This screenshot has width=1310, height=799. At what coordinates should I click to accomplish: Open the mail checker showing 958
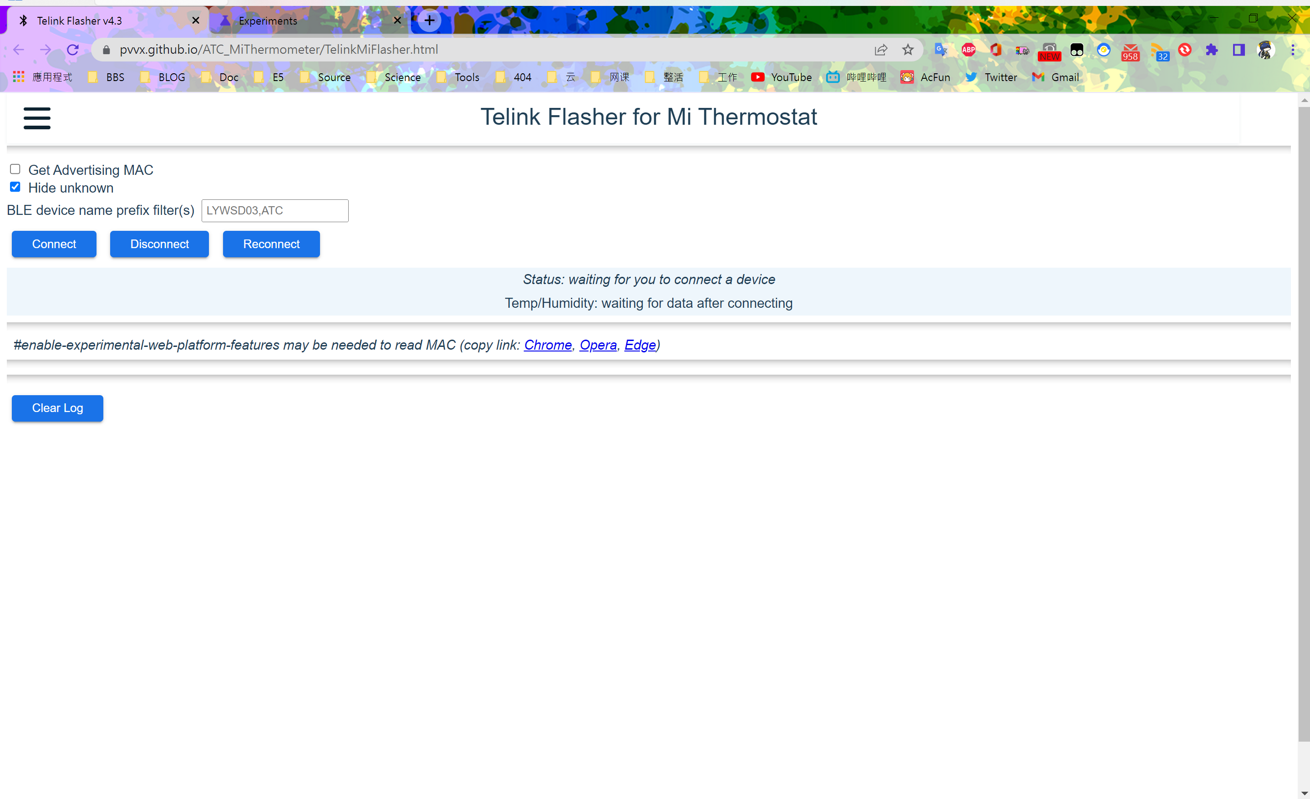1130,52
